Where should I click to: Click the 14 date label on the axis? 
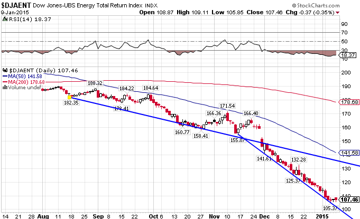click(5, 216)
